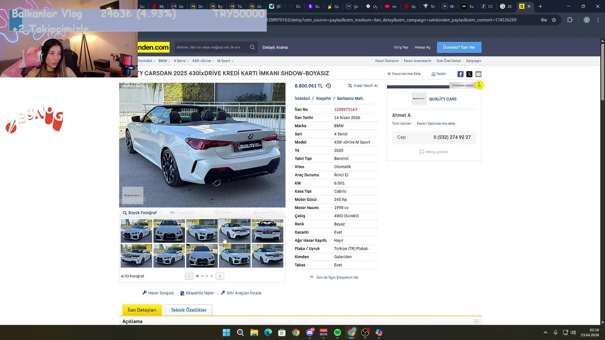Click the Ataşehir location link
This screenshot has height=340, width=605.
[323, 99]
